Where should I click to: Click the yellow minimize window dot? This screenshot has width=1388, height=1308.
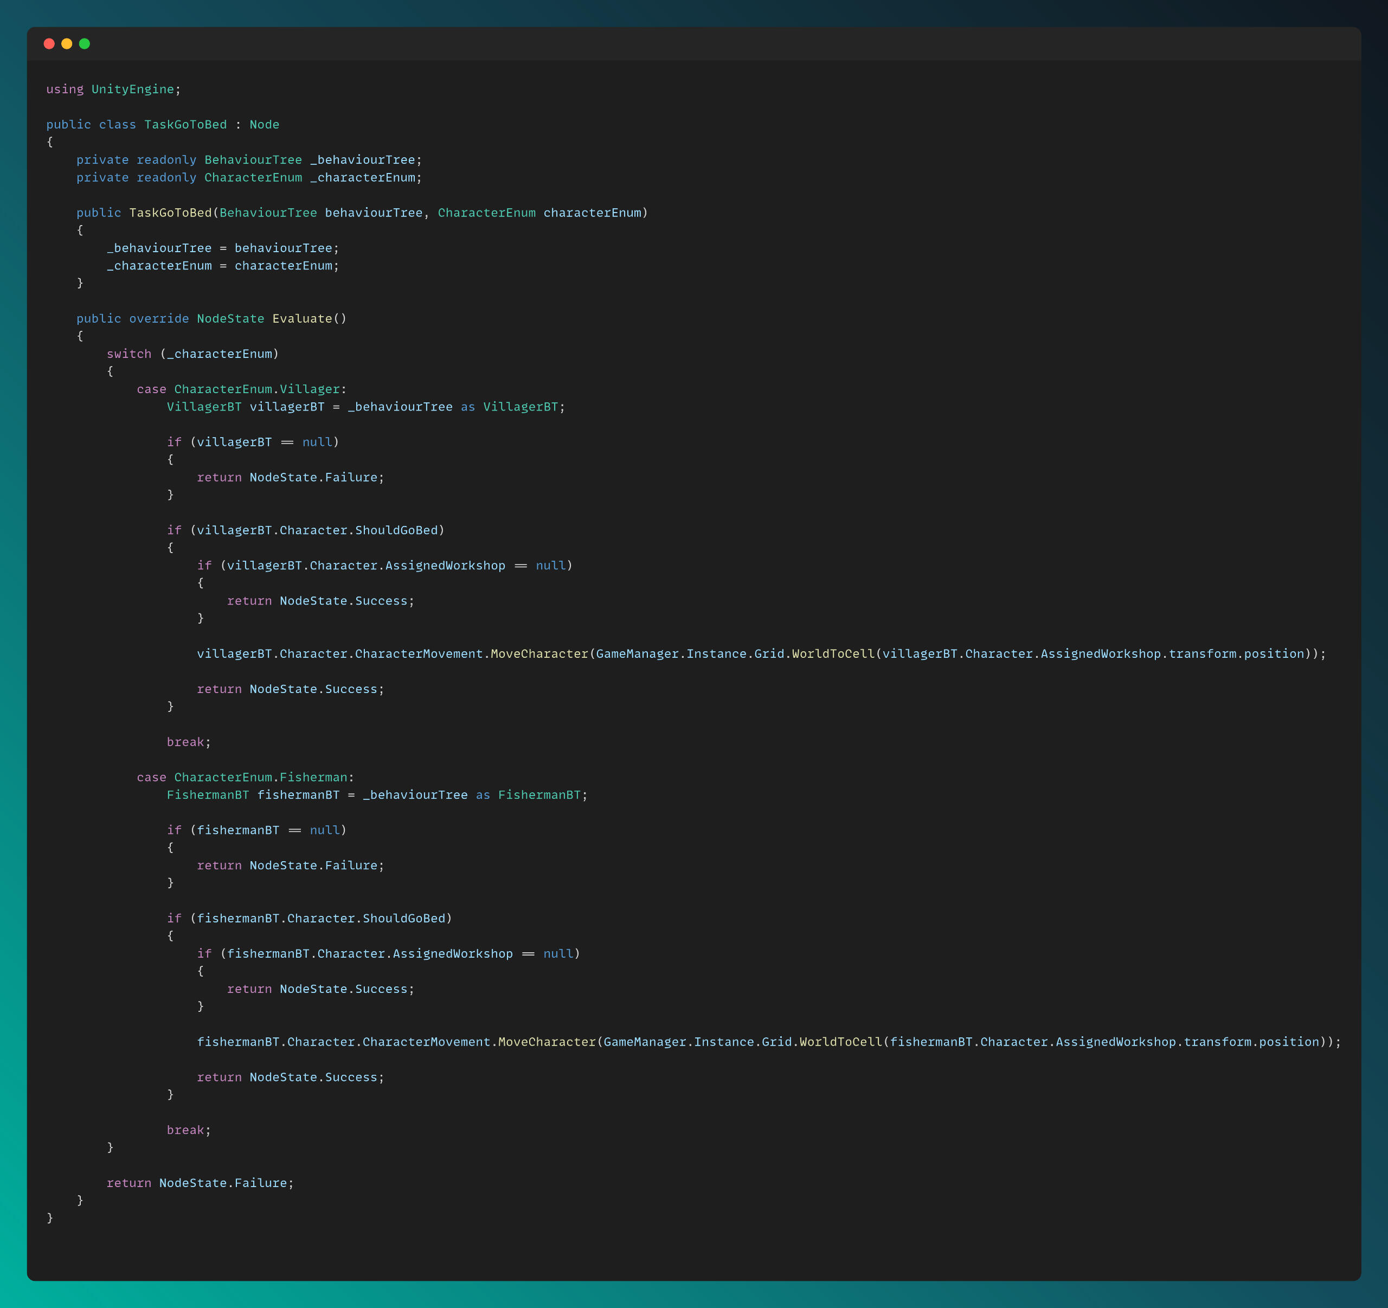click(67, 44)
